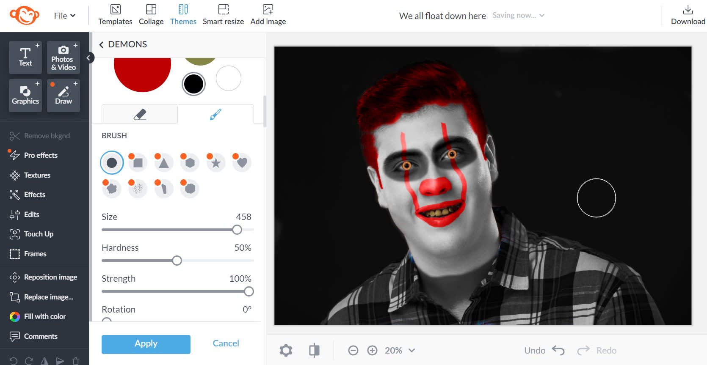
Task: Select the slanted calligraphy brush shape
Action: pos(164,189)
